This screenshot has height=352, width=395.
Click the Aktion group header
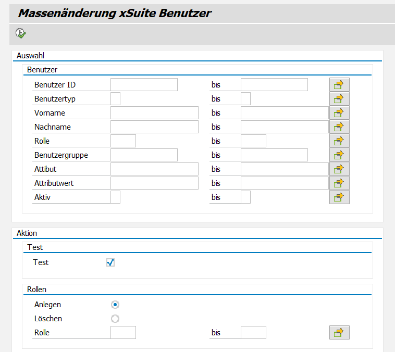pyautogui.click(x=27, y=233)
